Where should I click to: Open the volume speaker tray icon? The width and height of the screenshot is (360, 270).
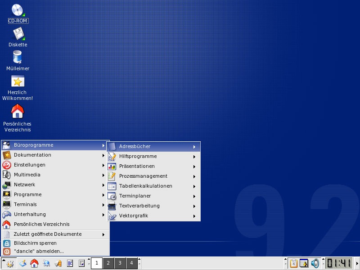(x=315, y=263)
